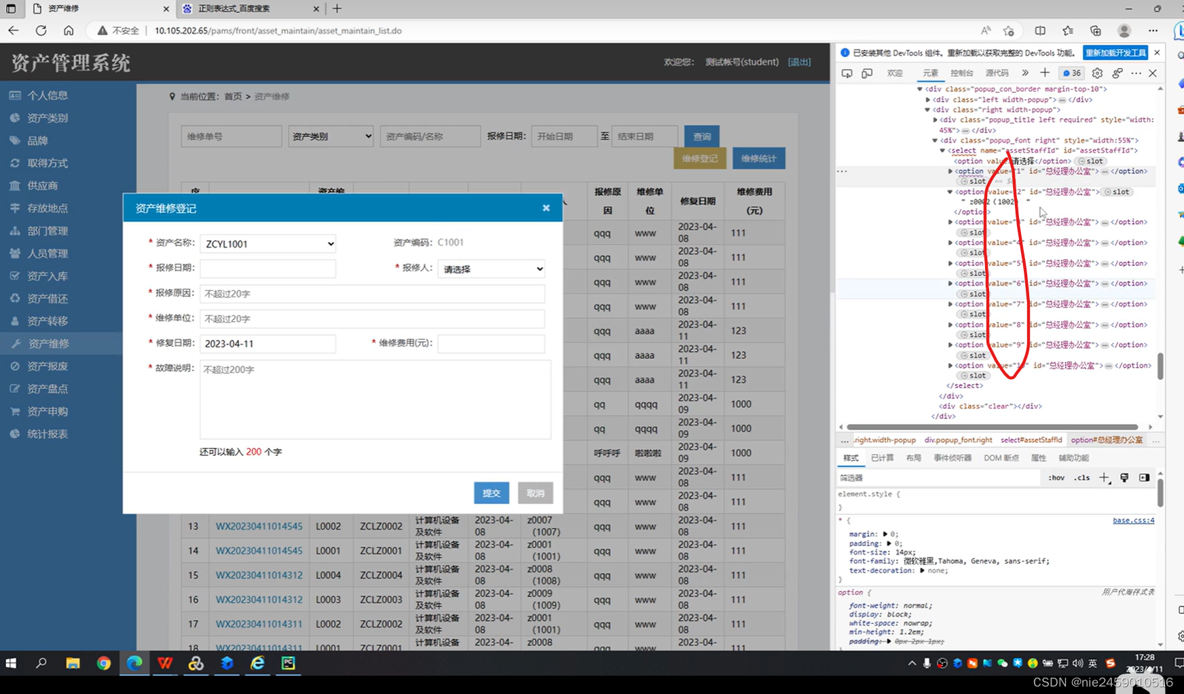Click the 筛选器 styles filter field
This screenshot has width=1184, height=694.
pyautogui.click(x=938, y=478)
